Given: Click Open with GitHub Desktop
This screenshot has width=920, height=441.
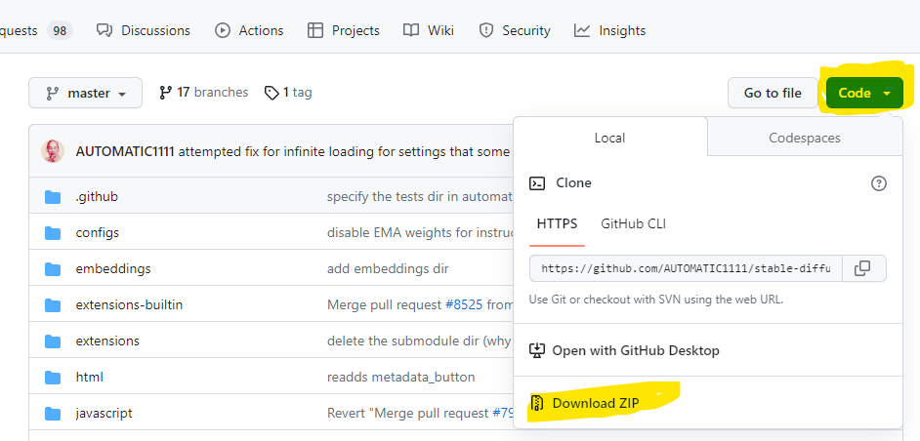Looking at the screenshot, I should 625,350.
